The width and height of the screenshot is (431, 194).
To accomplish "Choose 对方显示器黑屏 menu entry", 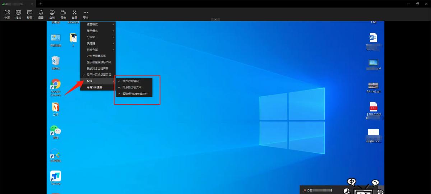I will [98, 56].
